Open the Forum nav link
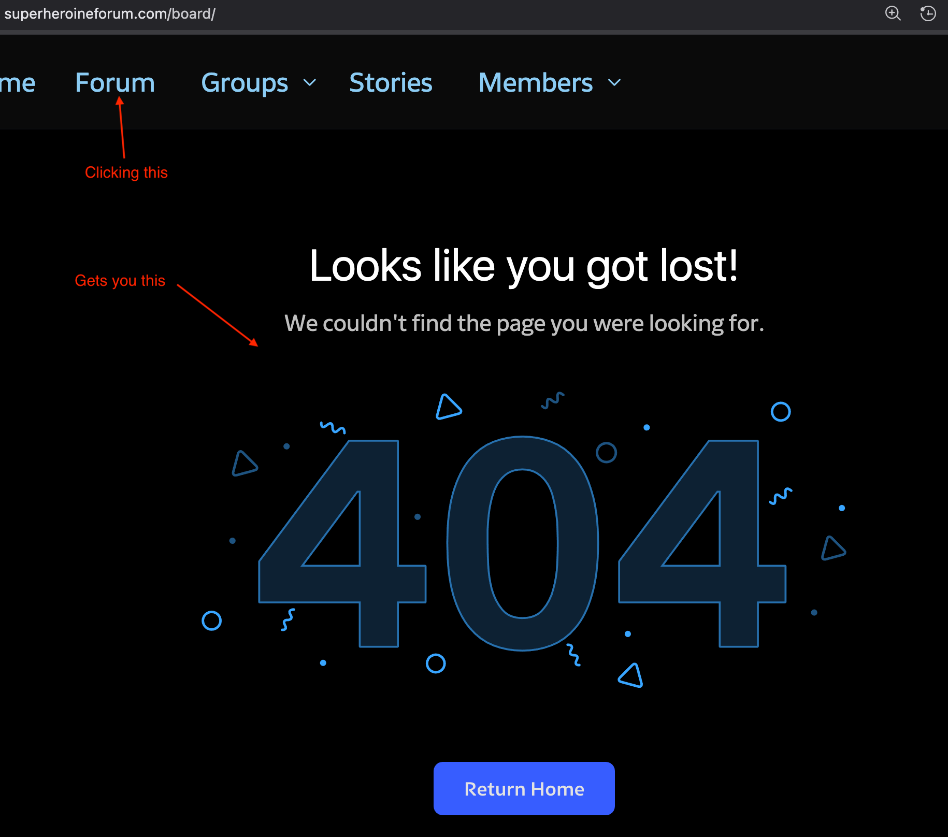948x837 pixels. [x=115, y=83]
